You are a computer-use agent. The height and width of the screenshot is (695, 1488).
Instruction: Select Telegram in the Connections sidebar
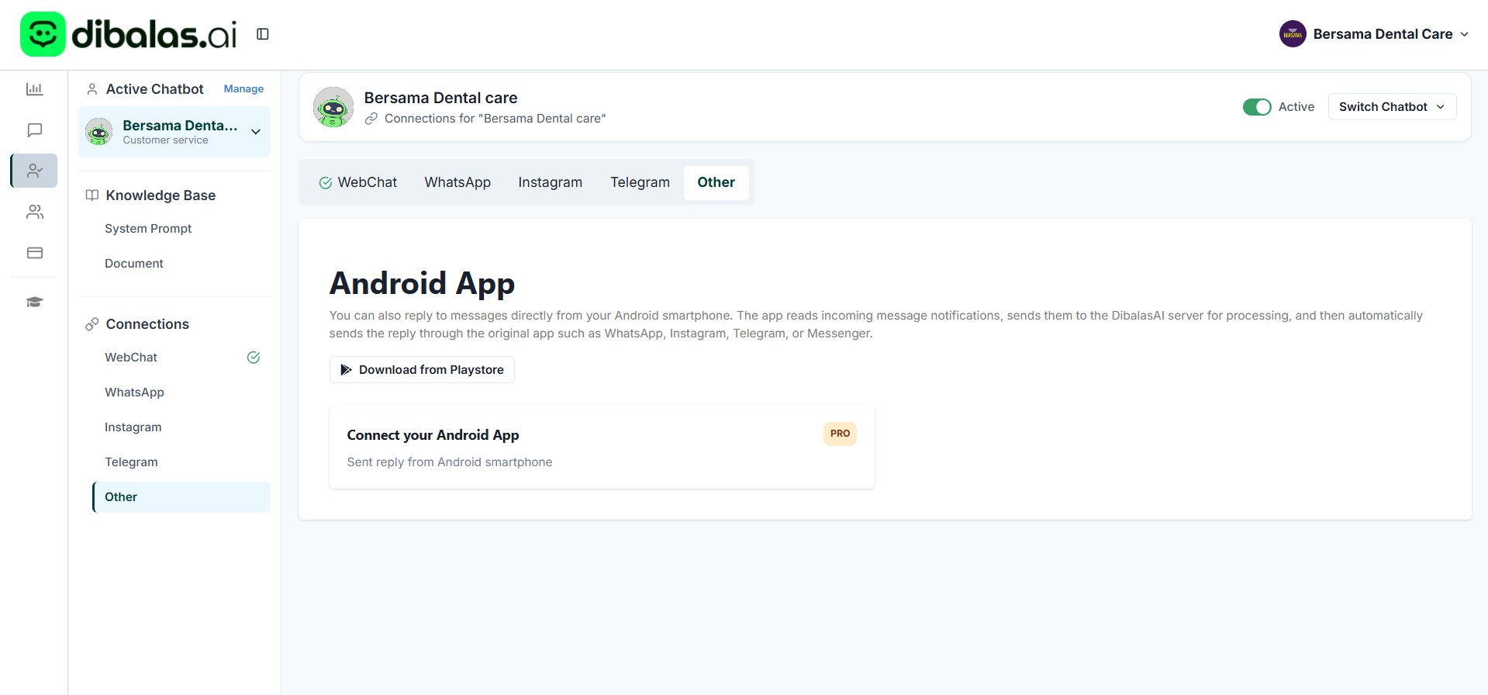click(131, 462)
